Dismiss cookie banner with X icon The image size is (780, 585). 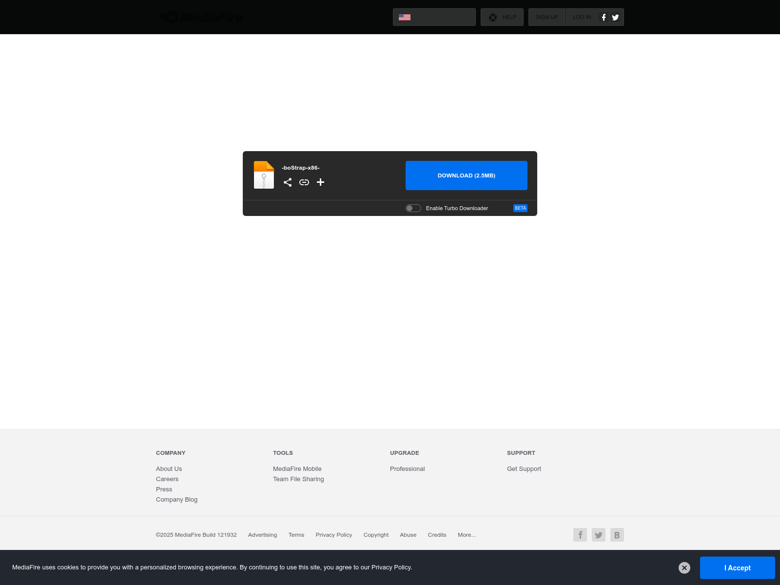[684, 568]
